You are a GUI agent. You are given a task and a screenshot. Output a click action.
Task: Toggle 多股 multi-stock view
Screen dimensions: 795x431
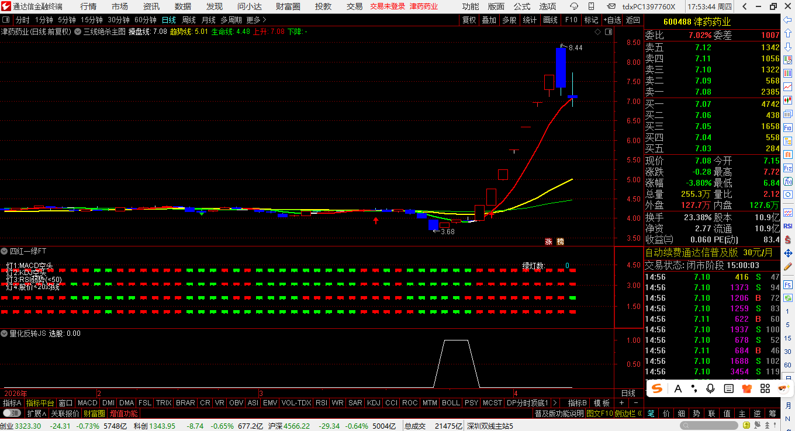[x=509, y=20]
